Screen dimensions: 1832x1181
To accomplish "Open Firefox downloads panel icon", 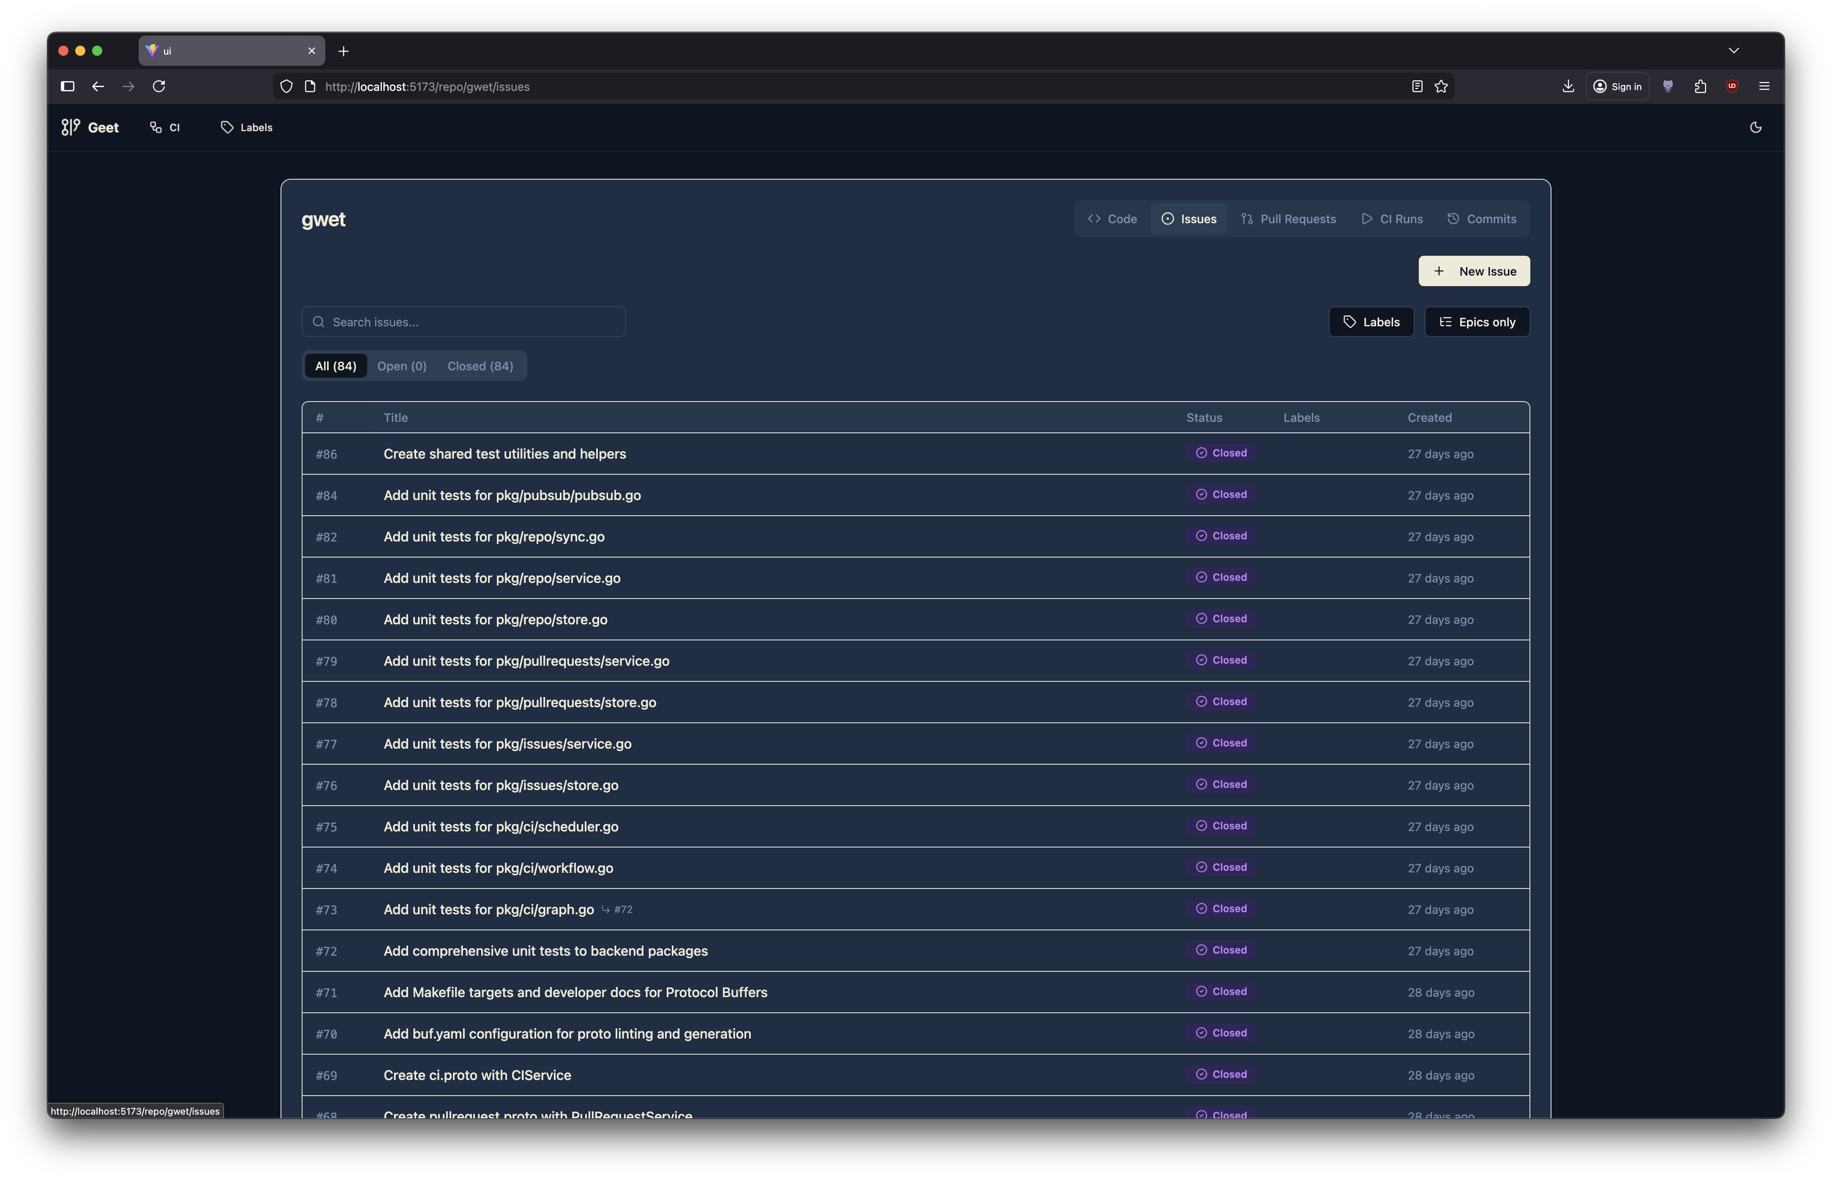I will (x=1568, y=87).
